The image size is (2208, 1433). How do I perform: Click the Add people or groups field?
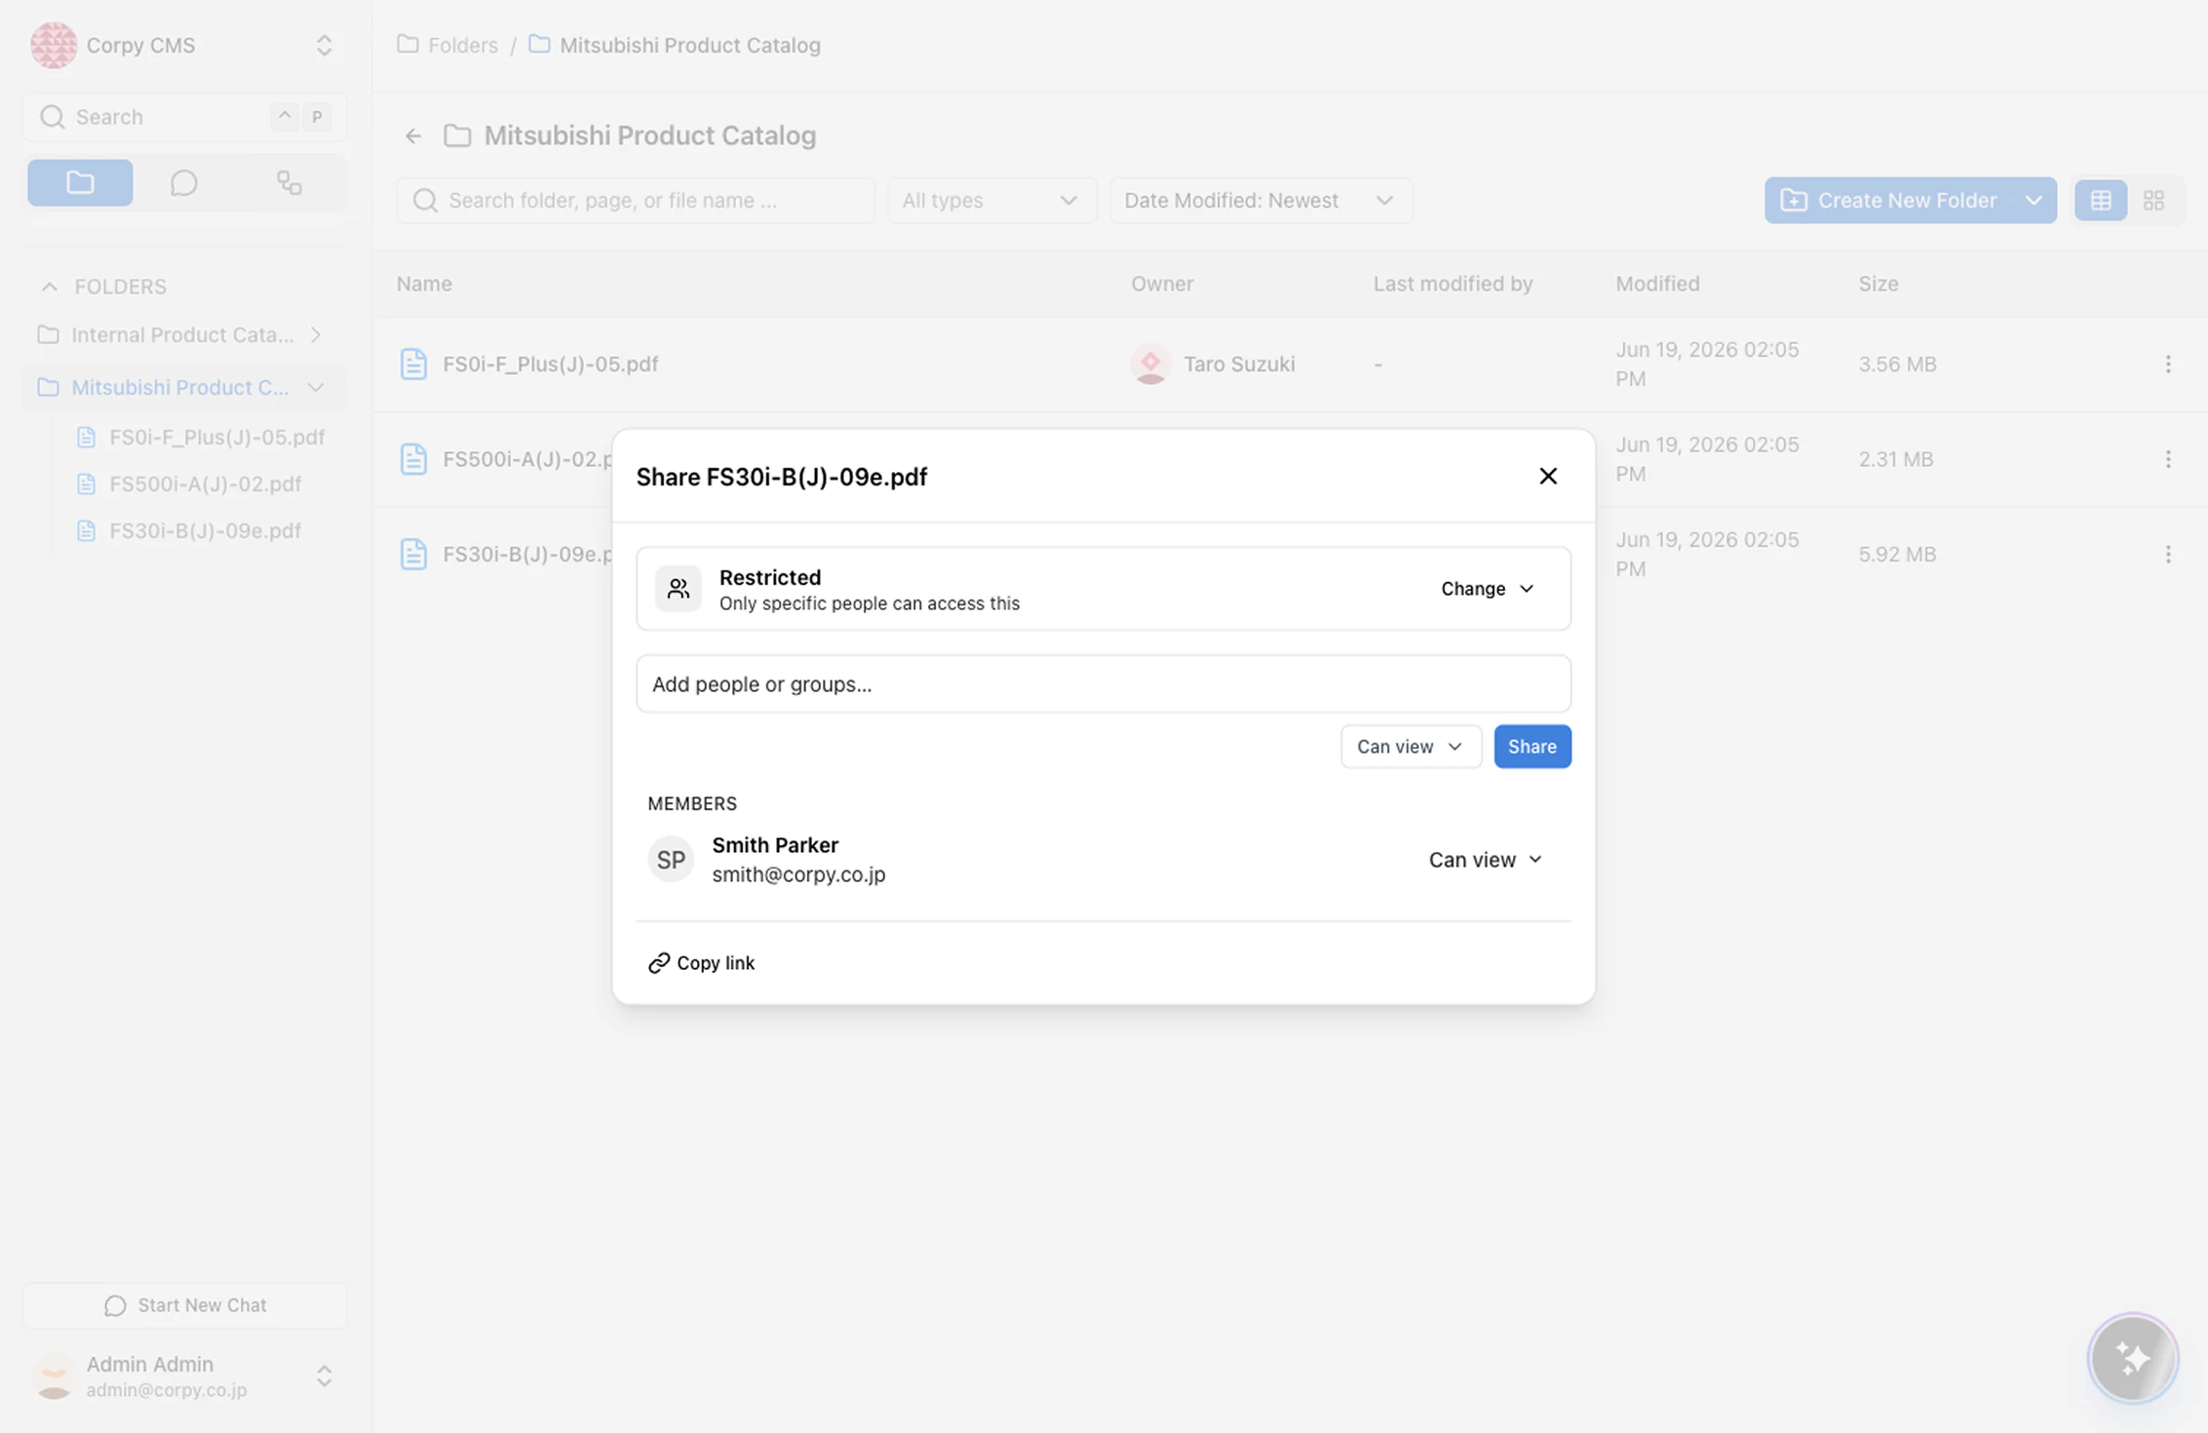coord(1104,683)
